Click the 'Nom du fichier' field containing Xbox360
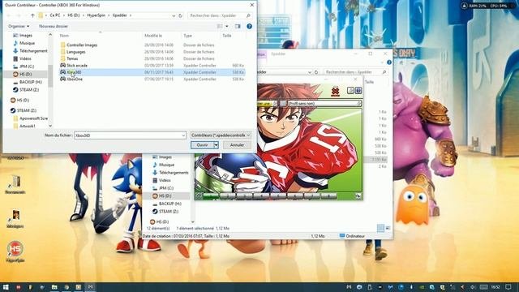Viewport: 519px width, 292px height. click(130, 135)
